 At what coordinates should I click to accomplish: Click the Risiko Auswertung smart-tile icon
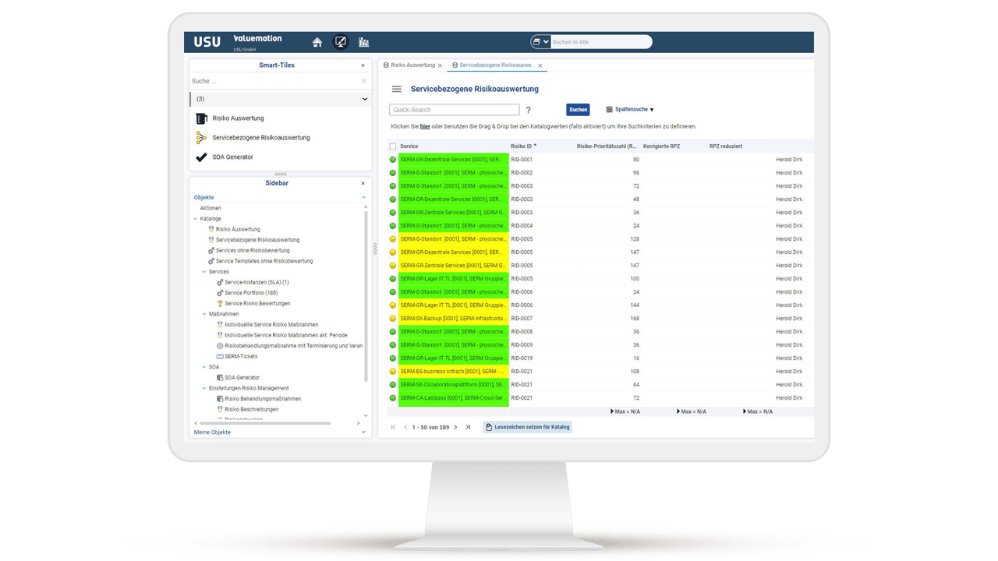click(x=201, y=118)
